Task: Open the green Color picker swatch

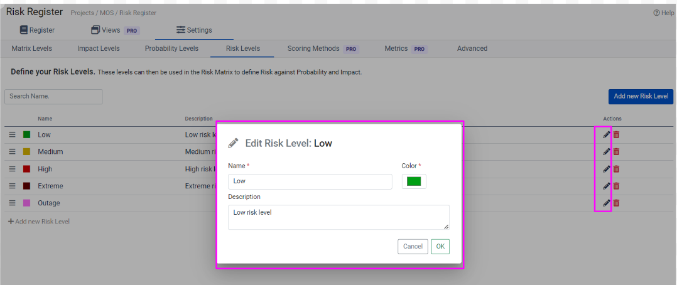Action: click(x=414, y=181)
